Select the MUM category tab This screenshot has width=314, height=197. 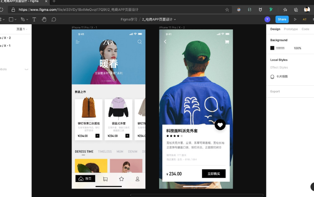click(x=120, y=152)
